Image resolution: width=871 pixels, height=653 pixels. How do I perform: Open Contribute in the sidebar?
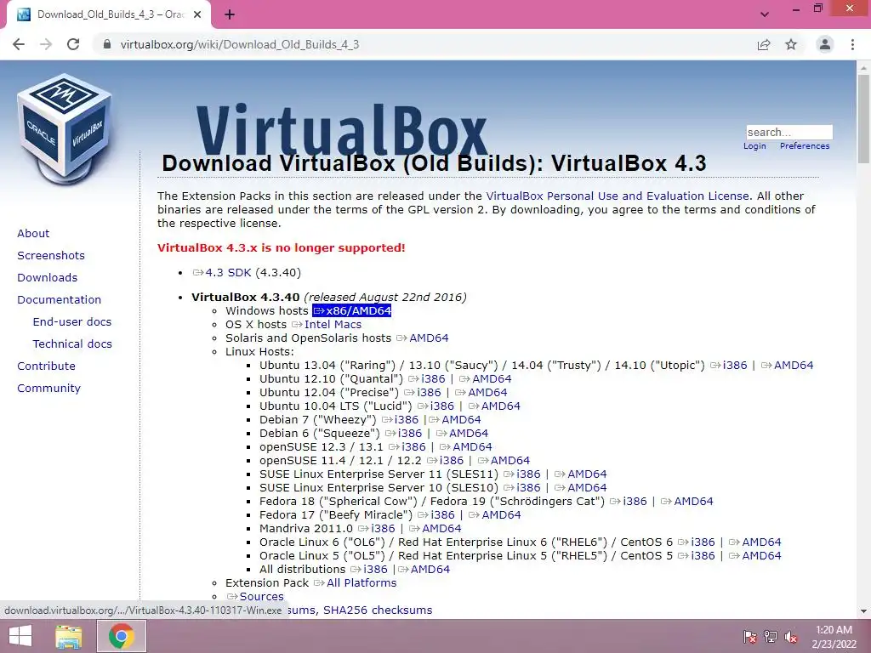(x=46, y=366)
